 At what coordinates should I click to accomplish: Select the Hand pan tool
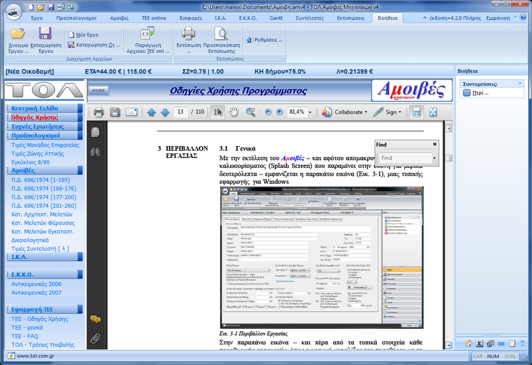tap(234, 112)
